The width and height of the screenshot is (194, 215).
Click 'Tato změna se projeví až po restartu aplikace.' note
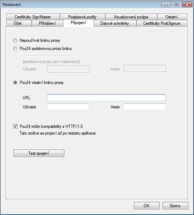58,133
